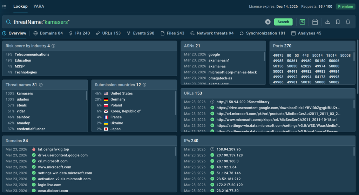The height and width of the screenshot is (195, 359).
Task: Click the calendar date filter icon
Action: 315,22
